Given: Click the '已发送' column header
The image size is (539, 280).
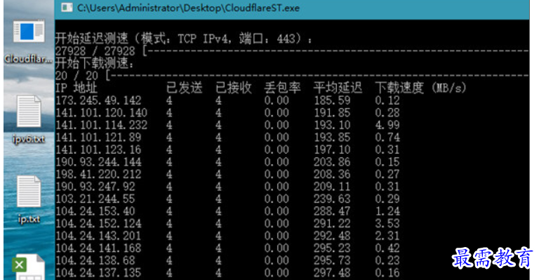Looking at the screenshot, I should tap(185, 88).
